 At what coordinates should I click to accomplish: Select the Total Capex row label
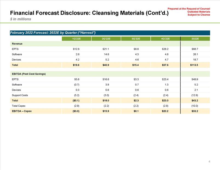pos(19,106)
